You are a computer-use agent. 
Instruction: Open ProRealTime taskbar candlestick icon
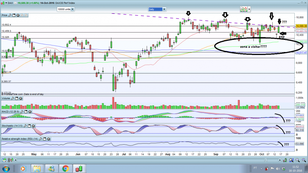point(79,169)
